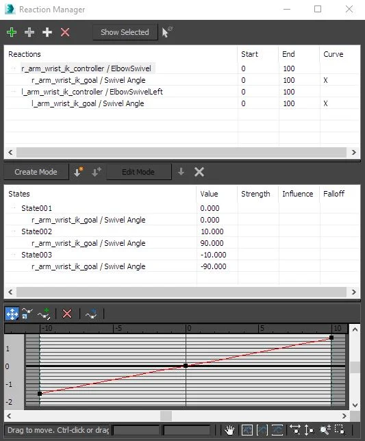Click the Delete State white X icon
Image resolution: width=365 pixels, height=441 pixels.
(x=199, y=172)
